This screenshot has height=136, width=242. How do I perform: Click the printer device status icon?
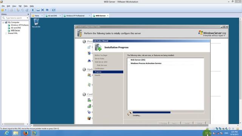(x=223, y=128)
